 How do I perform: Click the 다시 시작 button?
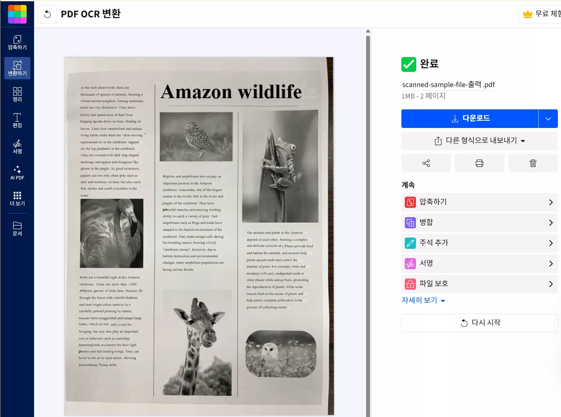click(479, 323)
